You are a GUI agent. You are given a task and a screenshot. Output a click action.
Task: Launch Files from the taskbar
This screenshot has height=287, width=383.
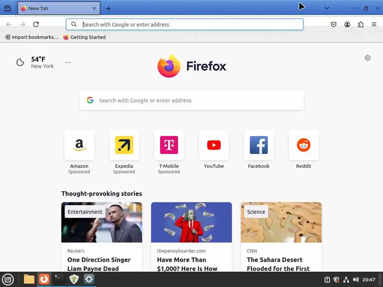click(x=29, y=279)
